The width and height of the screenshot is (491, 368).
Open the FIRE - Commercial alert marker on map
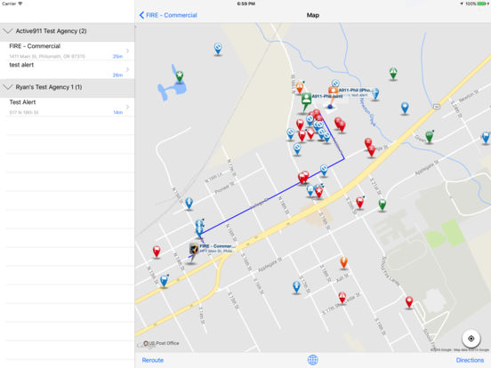pos(194,252)
